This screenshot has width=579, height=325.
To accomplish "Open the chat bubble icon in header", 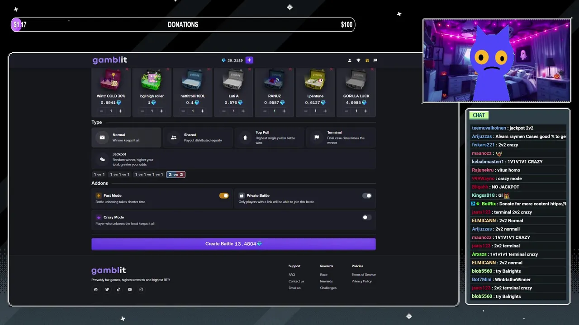I will tap(375, 60).
